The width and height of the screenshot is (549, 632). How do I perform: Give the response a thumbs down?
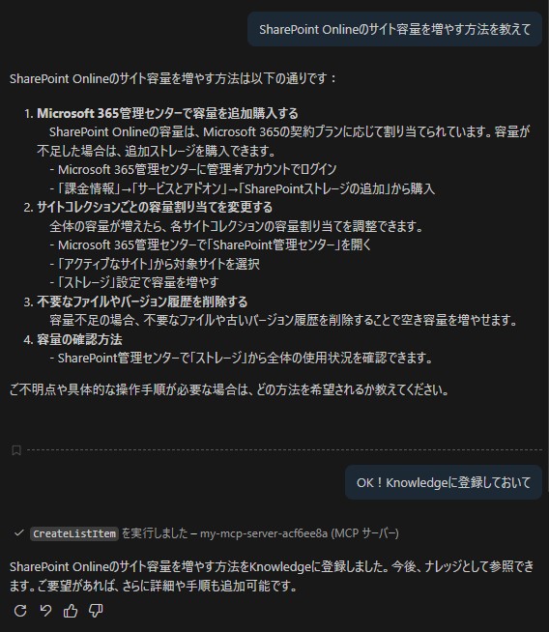point(96,611)
